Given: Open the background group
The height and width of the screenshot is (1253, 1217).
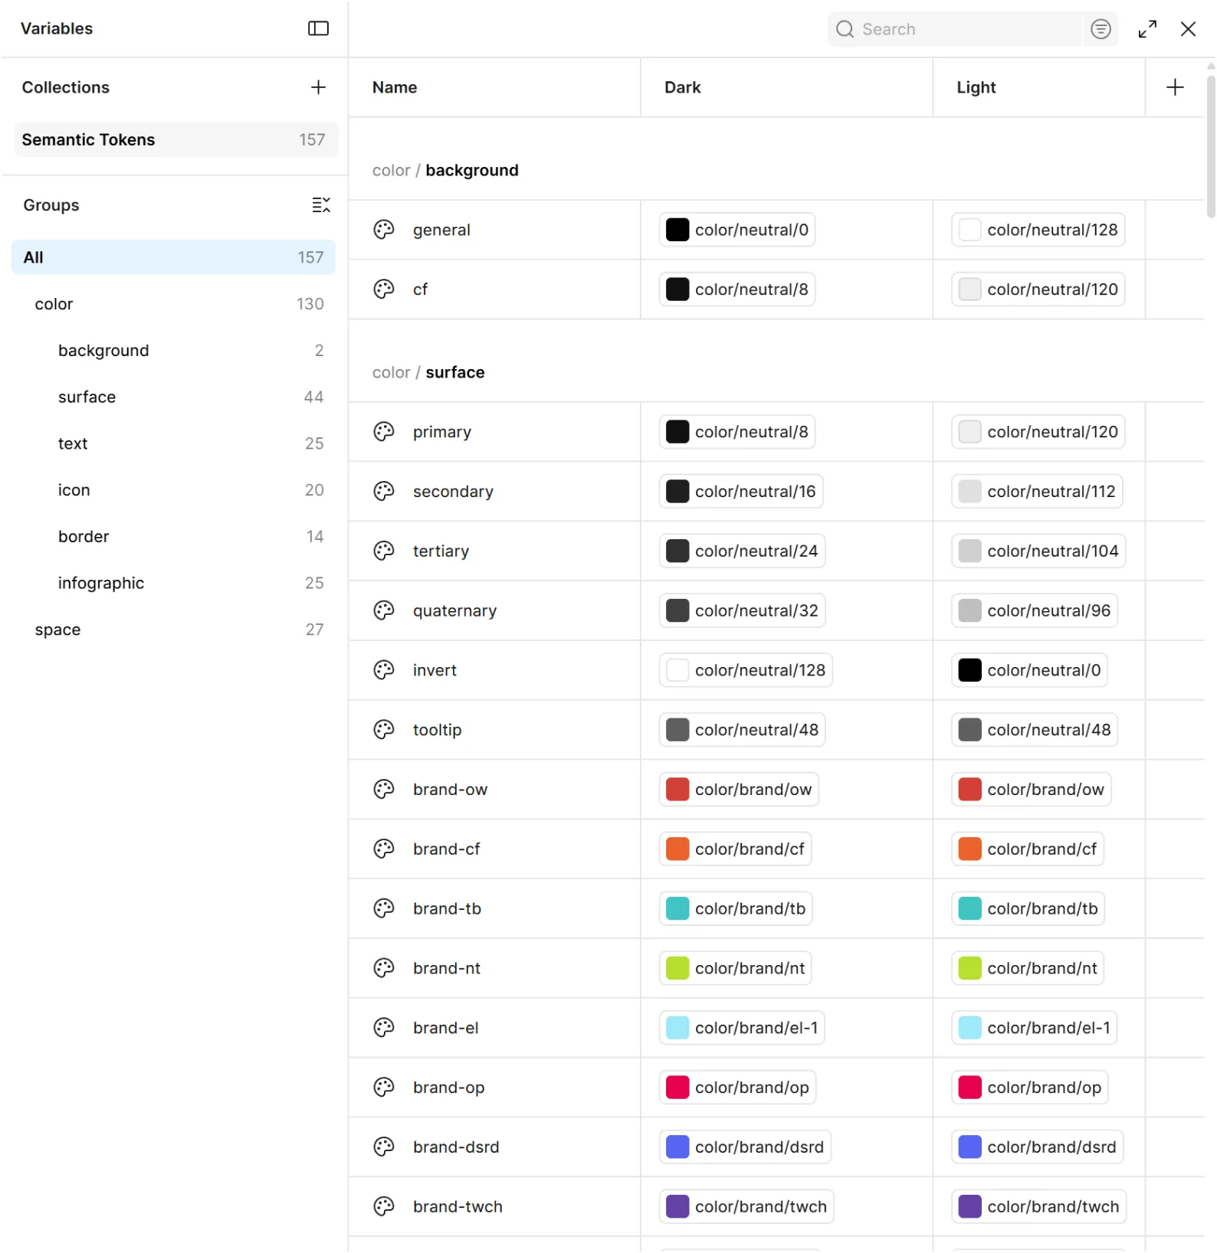Looking at the screenshot, I should coord(173,351).
